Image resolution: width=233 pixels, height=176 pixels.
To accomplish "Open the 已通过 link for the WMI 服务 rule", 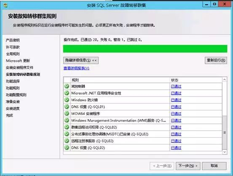I will [176, 120].
